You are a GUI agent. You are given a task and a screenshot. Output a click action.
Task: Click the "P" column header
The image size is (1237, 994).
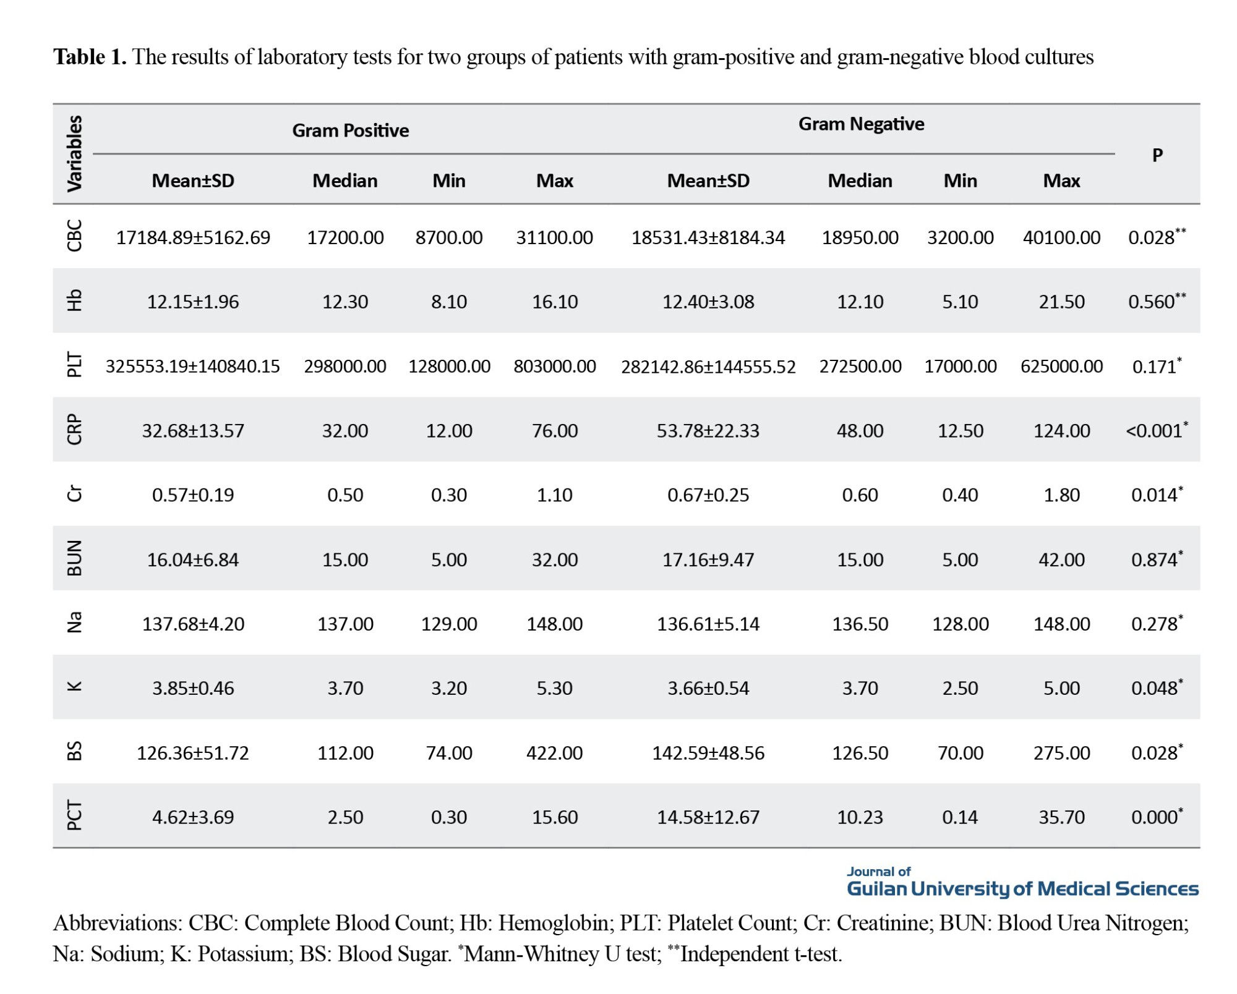click(x=1157, y=155)
